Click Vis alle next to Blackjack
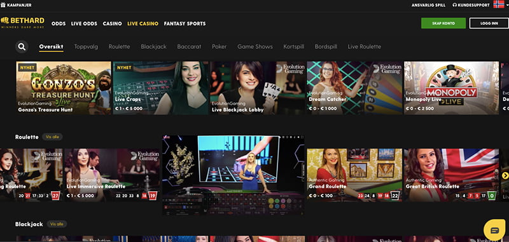The height and width of the screenshot is (242, 509). coord(57,224)
